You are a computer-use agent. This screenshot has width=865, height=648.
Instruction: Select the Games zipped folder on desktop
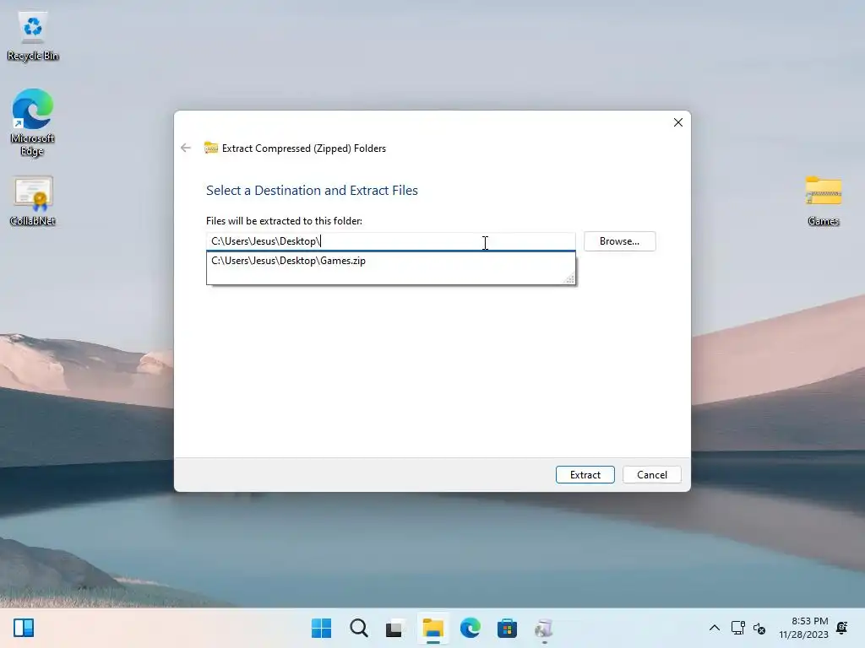823,201
